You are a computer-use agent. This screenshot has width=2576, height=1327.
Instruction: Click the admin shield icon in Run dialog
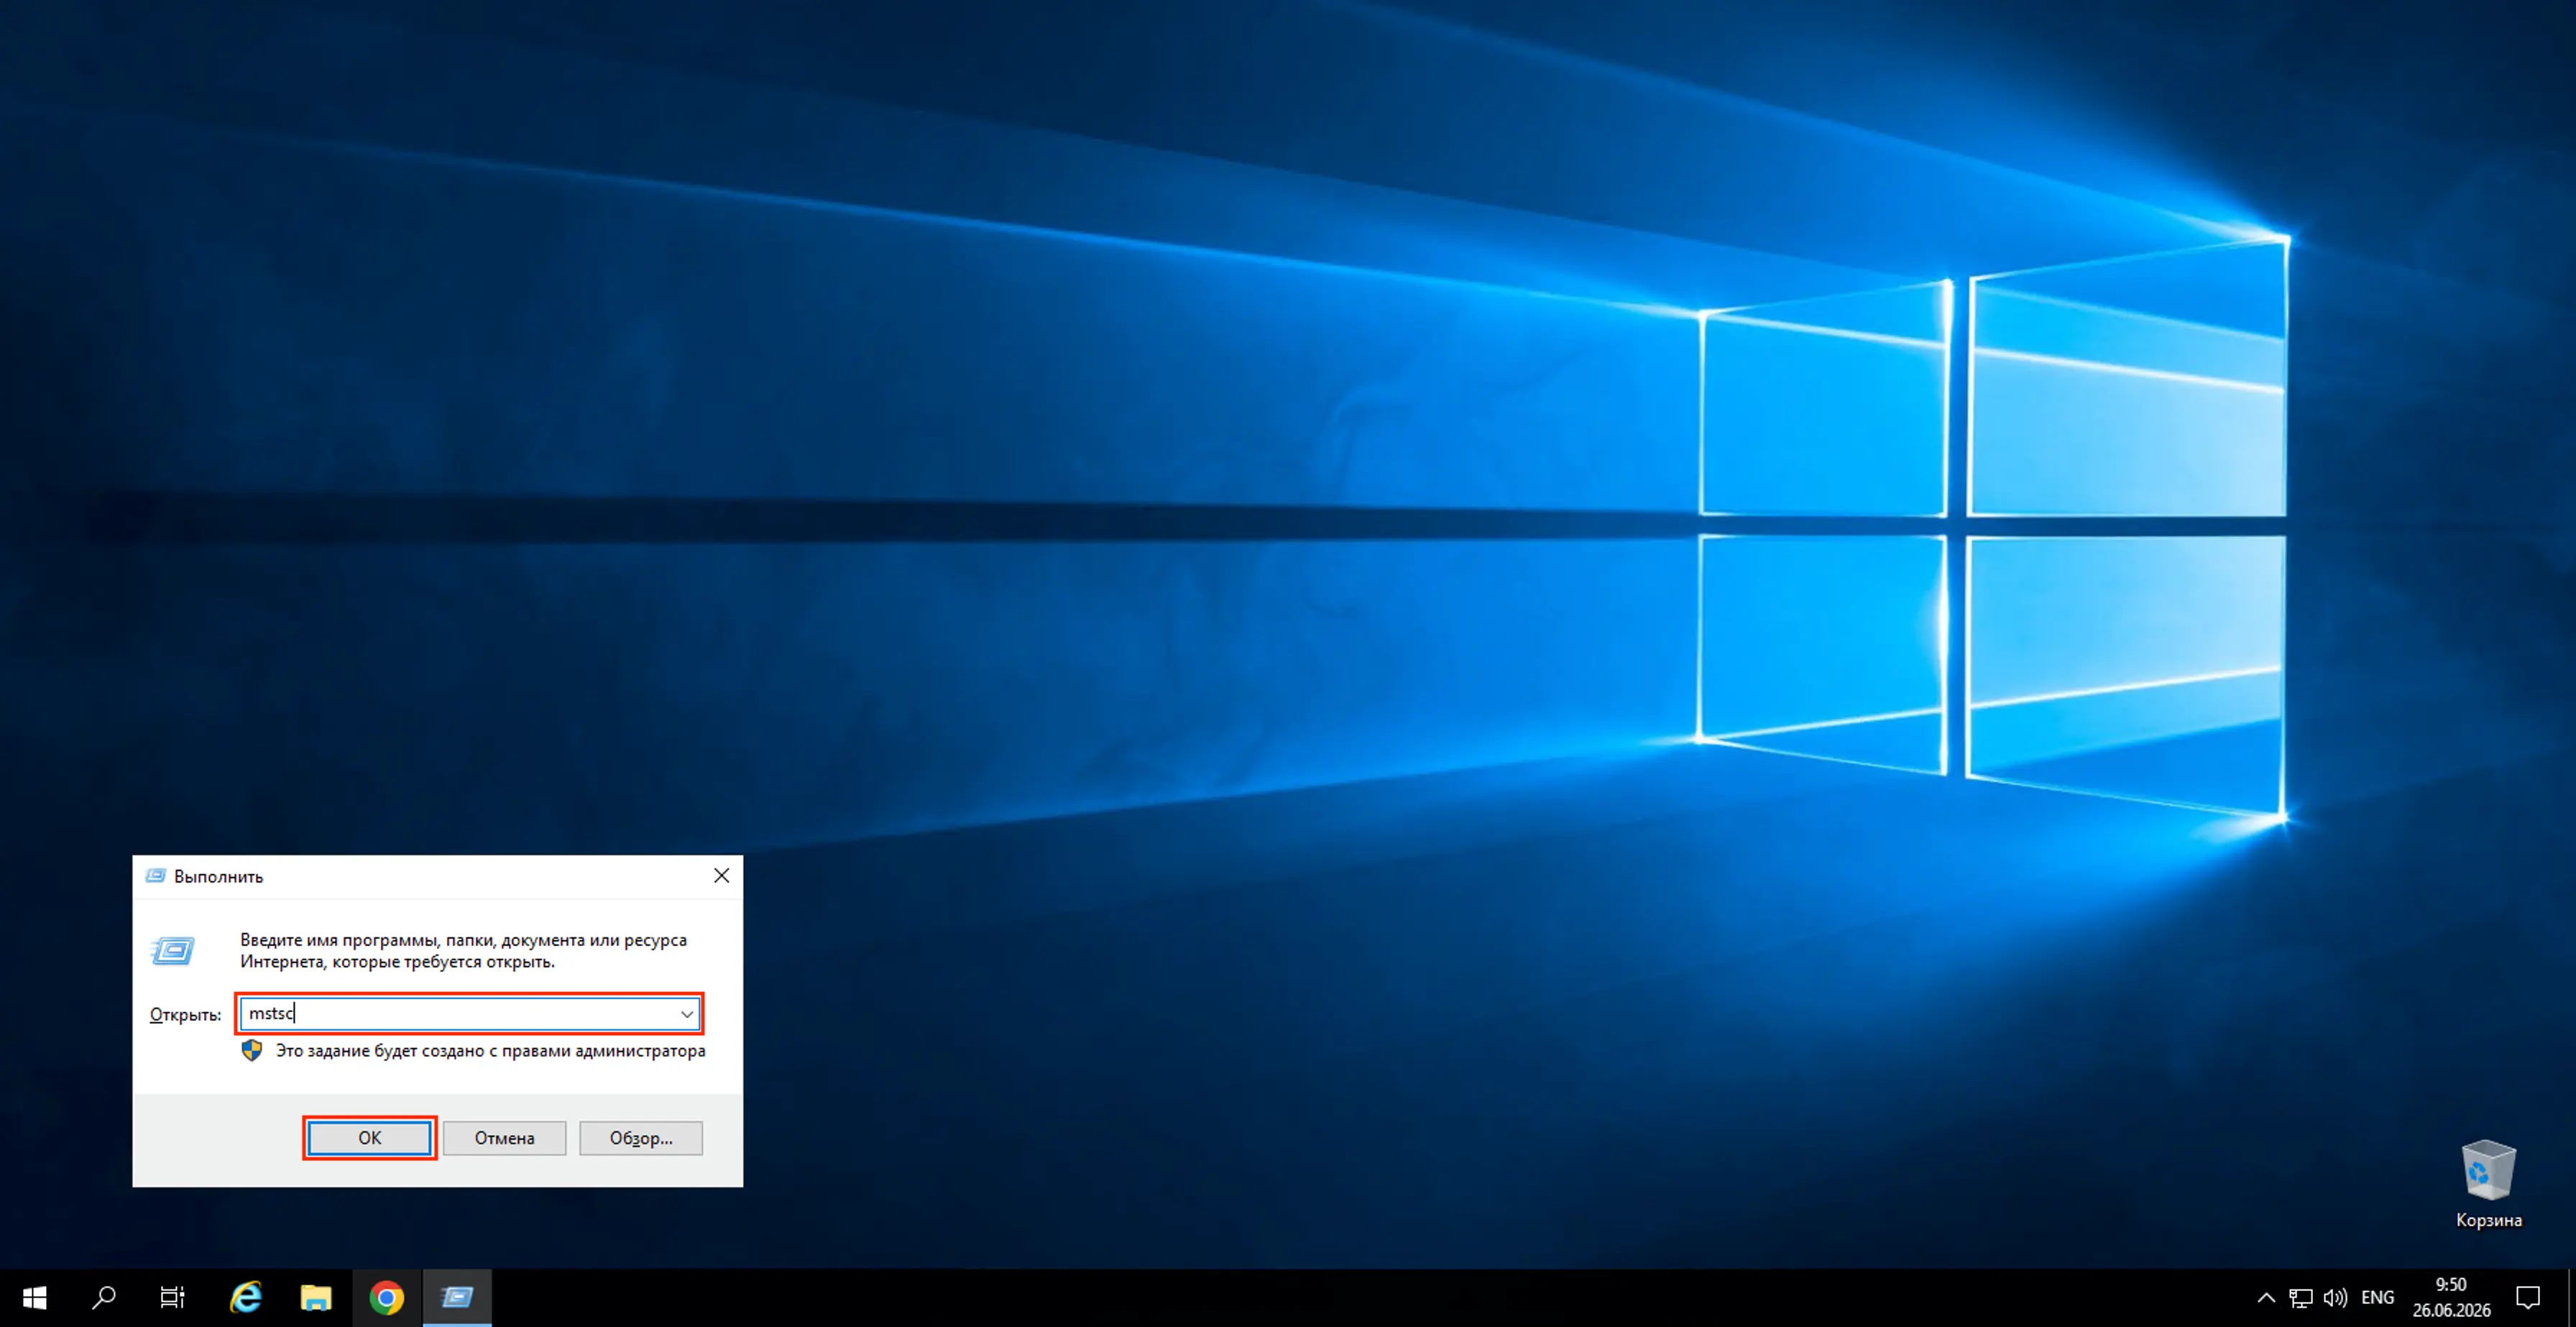click(x=252, y=1050)
